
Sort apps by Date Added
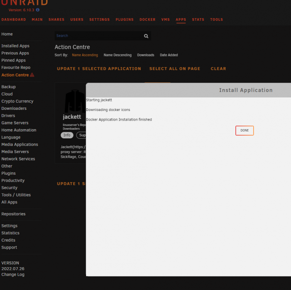coord(169,55)
